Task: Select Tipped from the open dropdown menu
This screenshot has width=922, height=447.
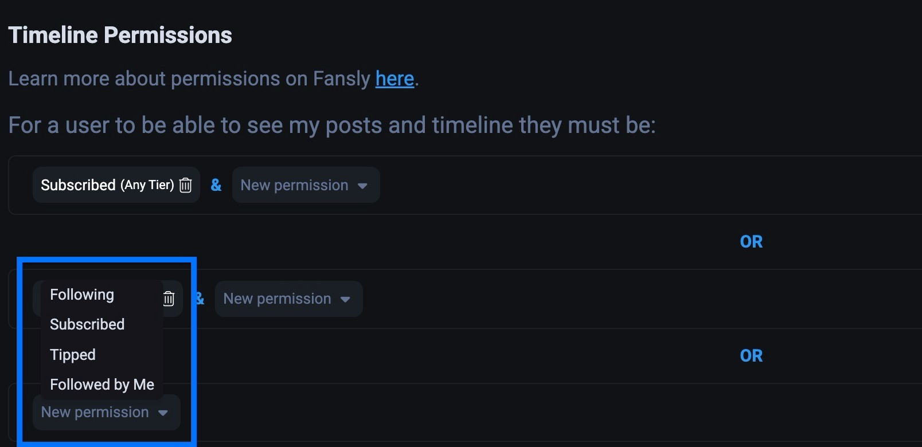Action: tap(72, 354)
